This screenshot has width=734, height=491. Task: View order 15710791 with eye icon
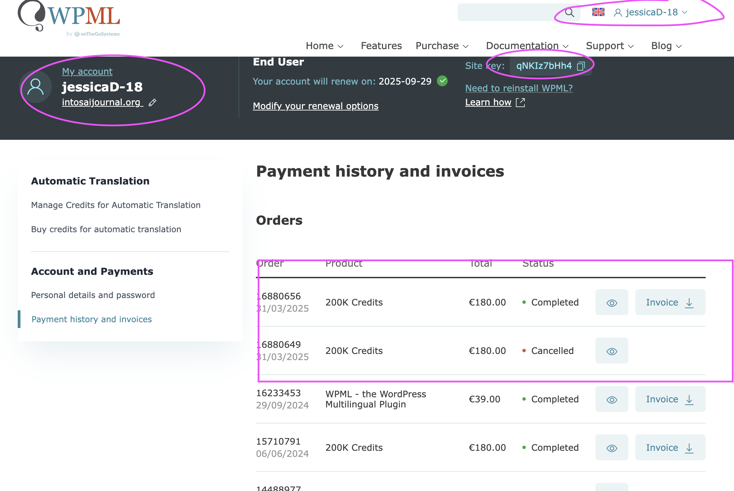click(611, 448)
